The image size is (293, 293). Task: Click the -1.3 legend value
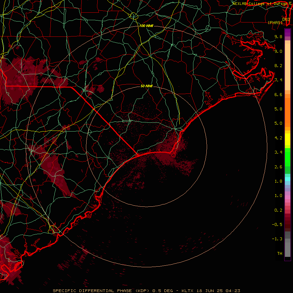tap(277, 239)
